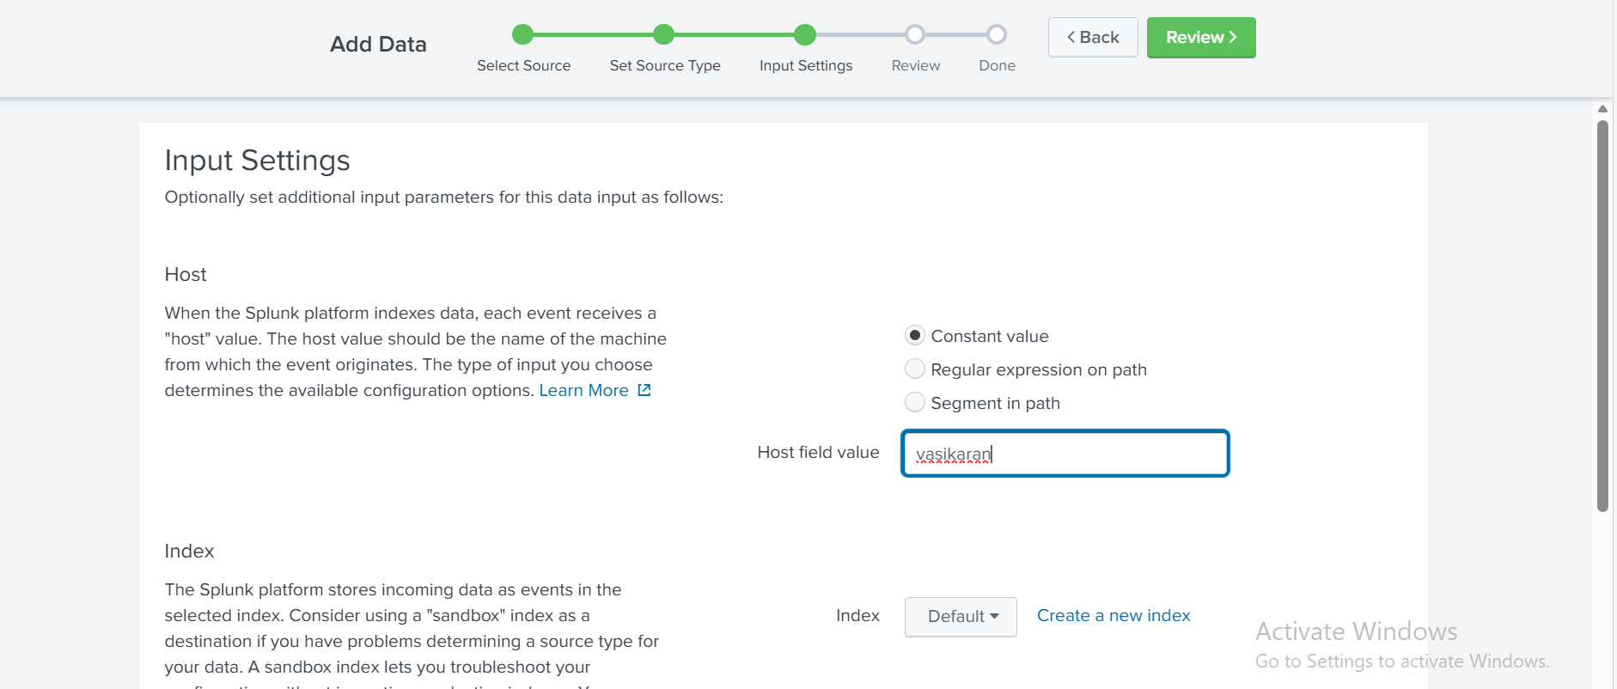Click the scrollbar up arrow

pos(1602,109)
